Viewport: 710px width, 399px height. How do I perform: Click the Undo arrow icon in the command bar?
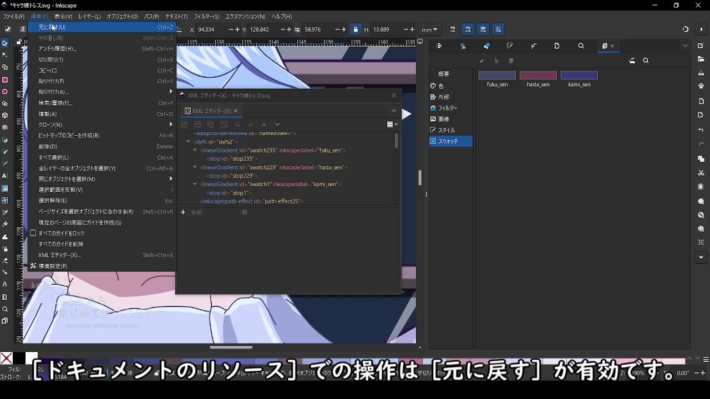pos(701,130)
